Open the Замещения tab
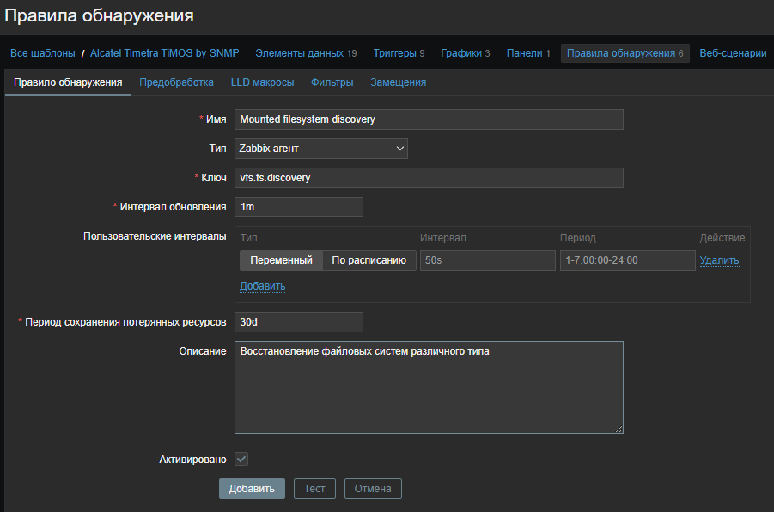774x512 pixels. pyautogui.click(x=398, y=82)
